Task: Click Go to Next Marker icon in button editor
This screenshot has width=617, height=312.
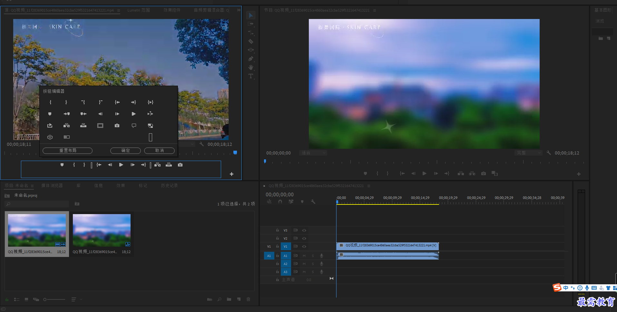Action: (x=66, y=114)
